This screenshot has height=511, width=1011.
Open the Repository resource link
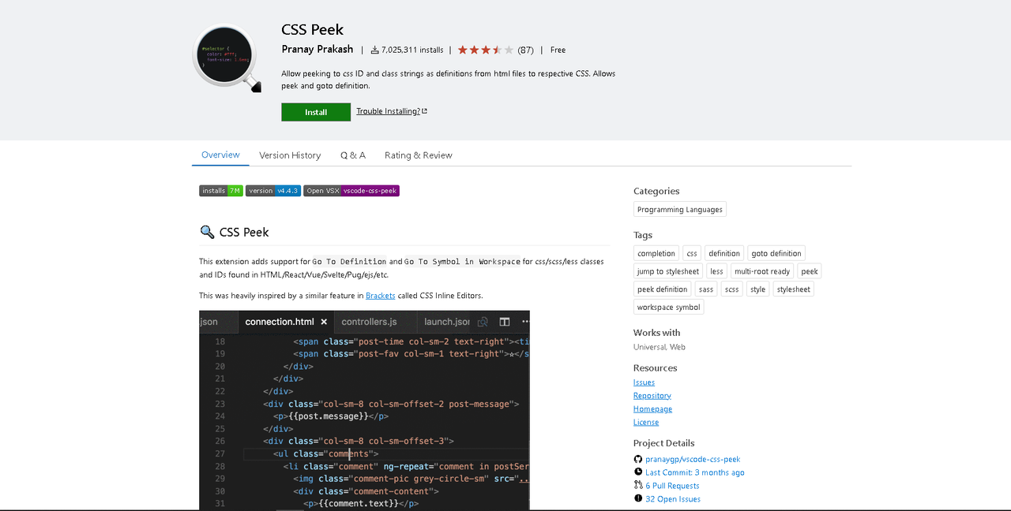[652, 396]
